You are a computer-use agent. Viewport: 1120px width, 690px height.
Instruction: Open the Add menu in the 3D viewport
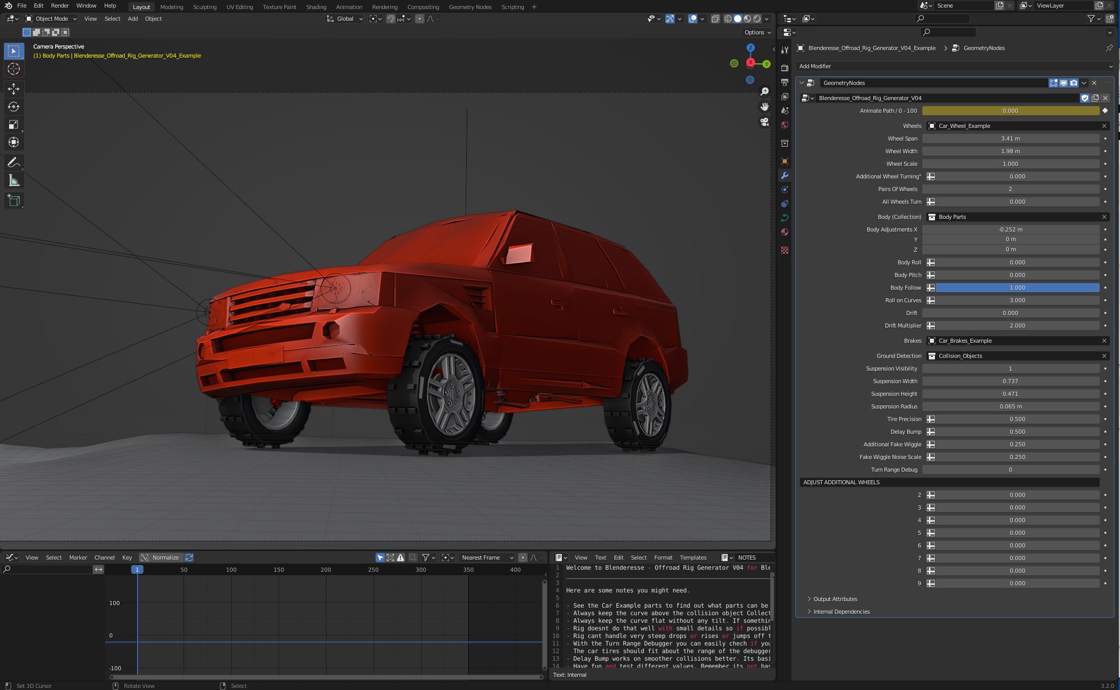click(132, 19)
